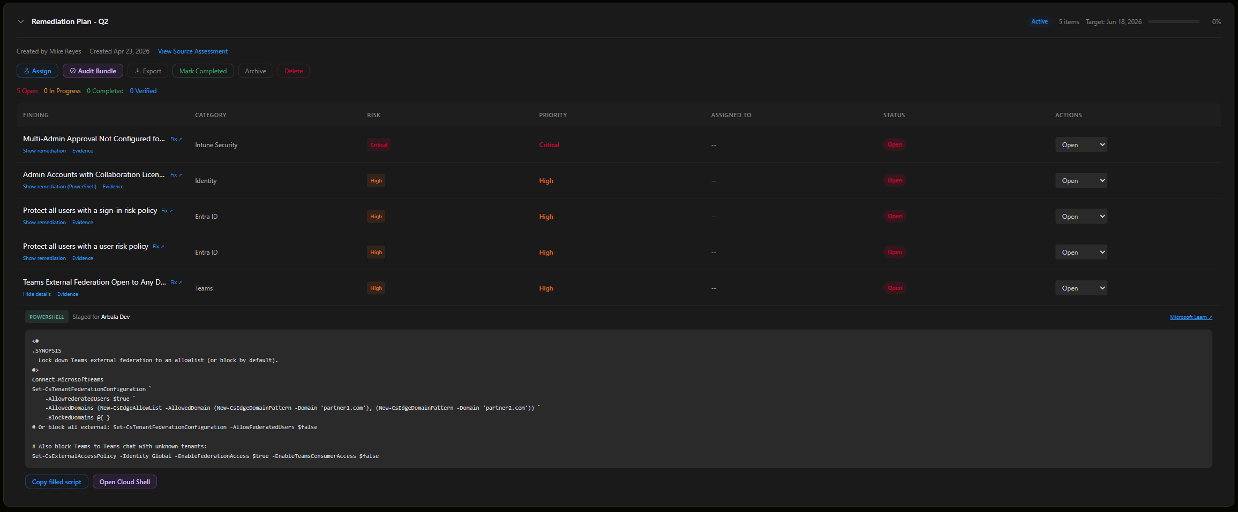This screenshot has width=1238, height=512.
Task: Open the Teams finding status dropdown
Action: (x=1081, y=287)
